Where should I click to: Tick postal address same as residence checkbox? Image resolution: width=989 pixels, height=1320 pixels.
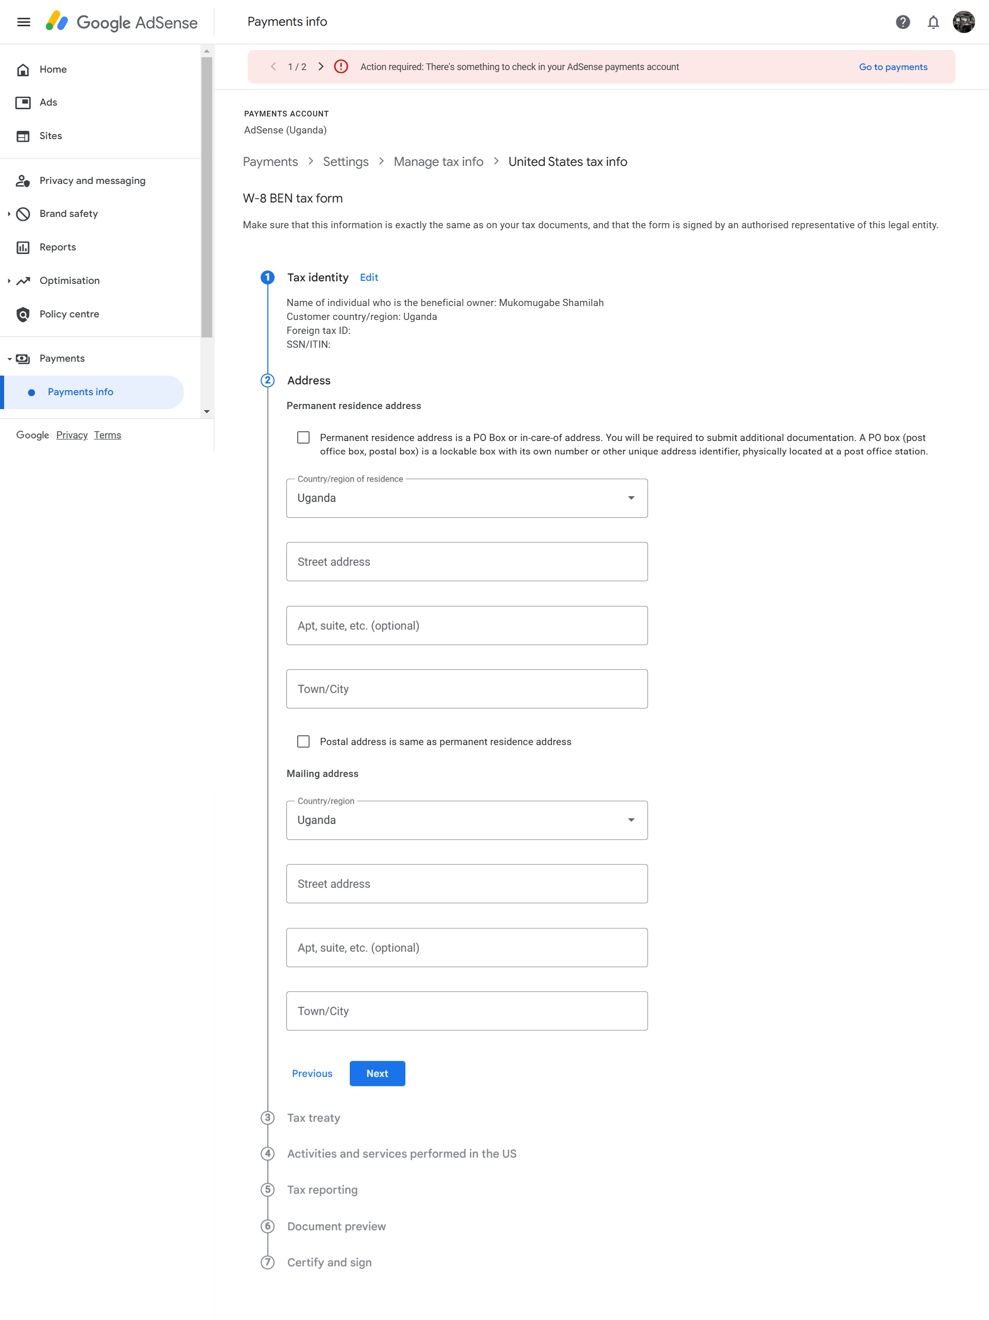pos(303,741)
